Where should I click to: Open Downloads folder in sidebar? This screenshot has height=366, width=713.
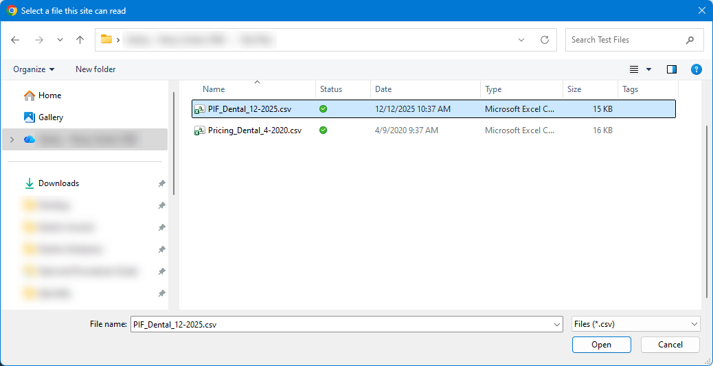[58, 183]
